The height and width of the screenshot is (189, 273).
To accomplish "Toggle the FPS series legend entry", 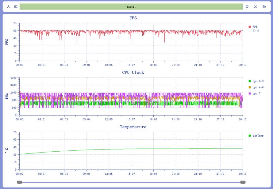I will coord(255,27).
